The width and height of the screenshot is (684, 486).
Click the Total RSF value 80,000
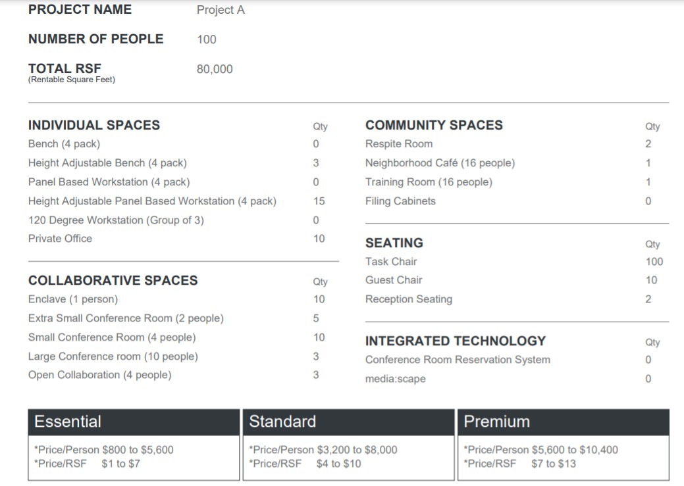click(215, 69)
